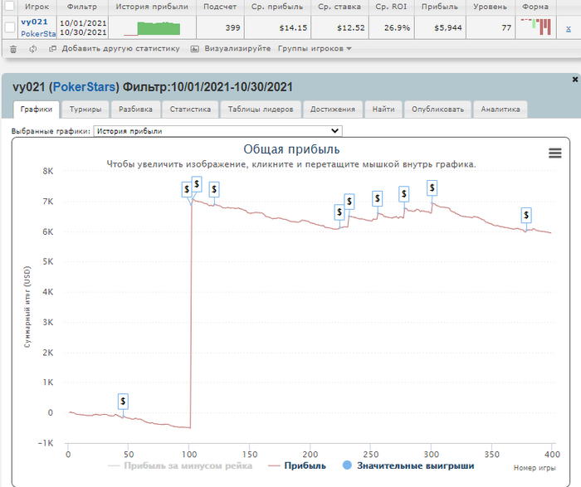This screenshot has width=581, height=487.
Task: Click the $ marker near game 378
Action: click(x=526, y=216)
